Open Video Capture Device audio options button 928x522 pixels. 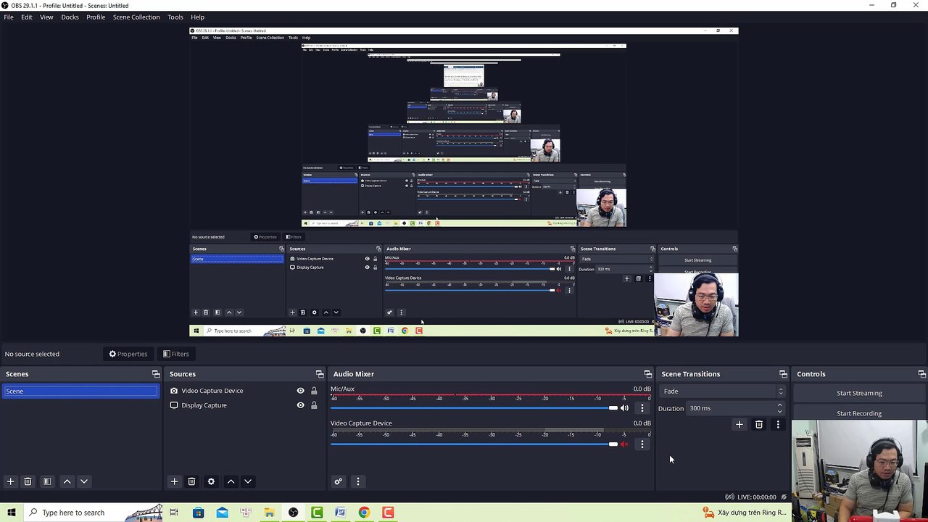[x=642, y=444]
